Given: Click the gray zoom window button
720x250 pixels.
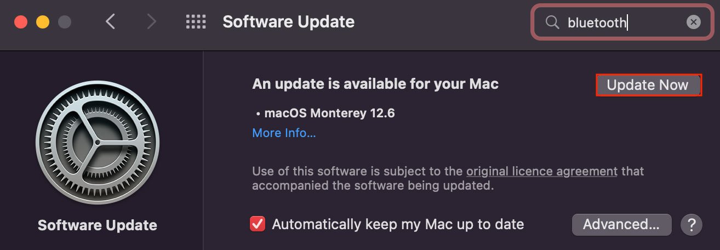Looking at the screenshot, I should click(65, 22).
